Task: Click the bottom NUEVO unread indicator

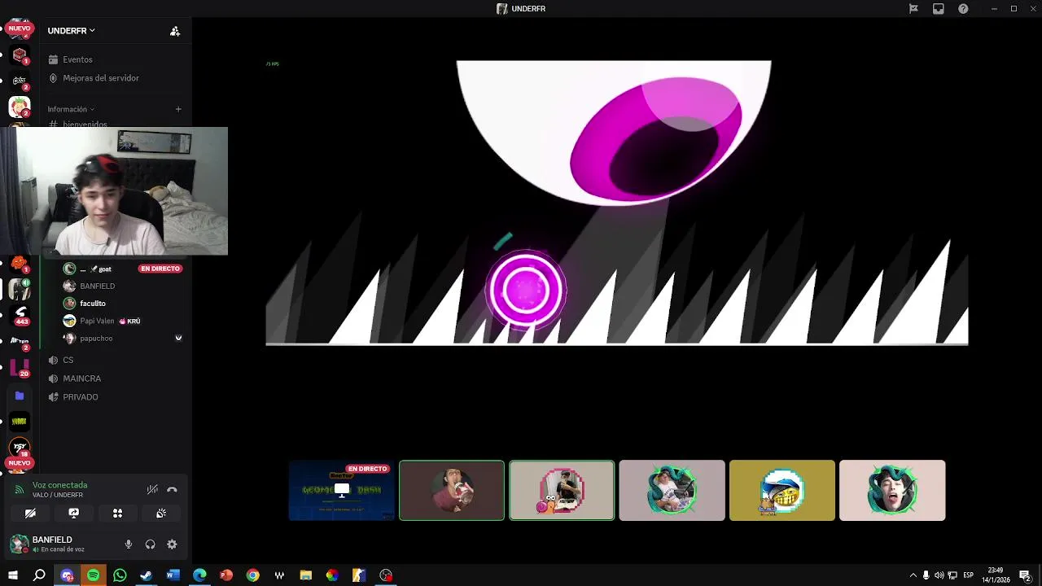Action: coord(20,462)
